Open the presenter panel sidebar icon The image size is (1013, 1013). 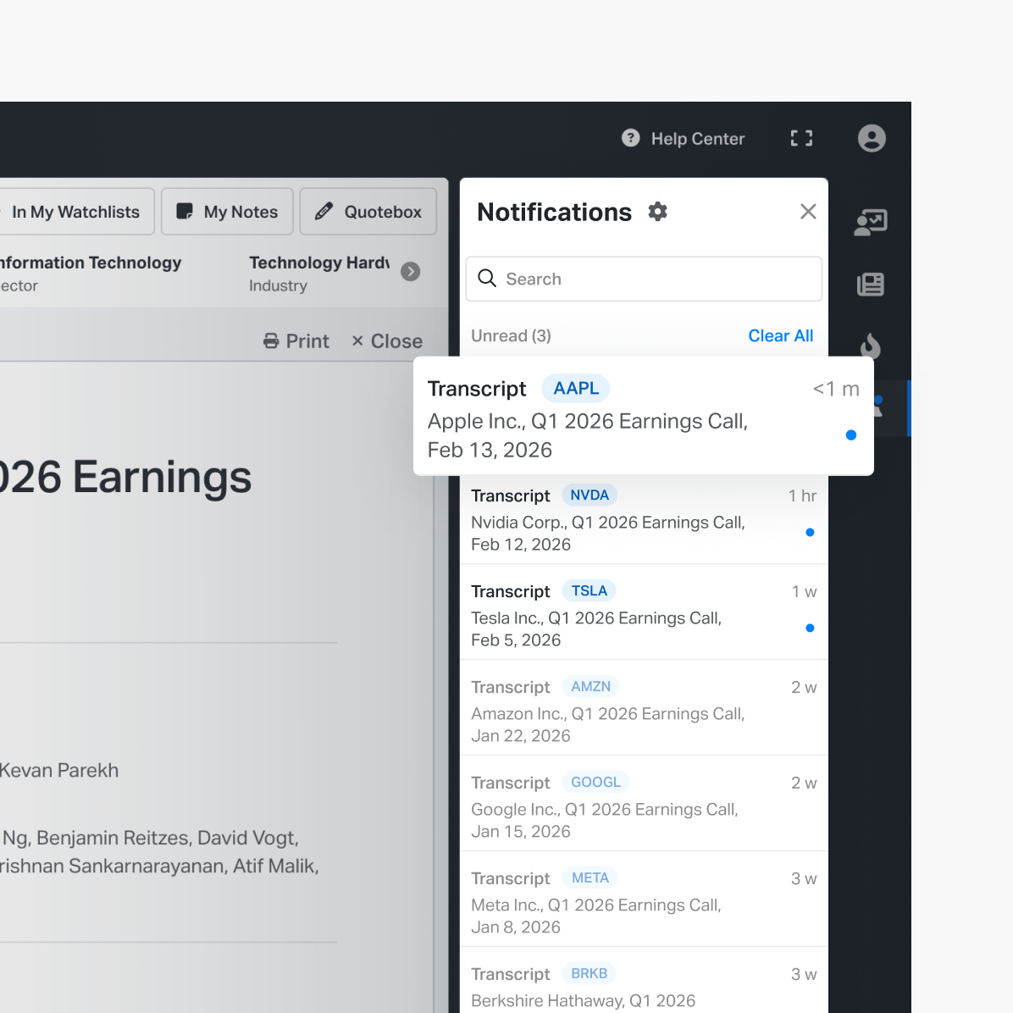(871, 223)
